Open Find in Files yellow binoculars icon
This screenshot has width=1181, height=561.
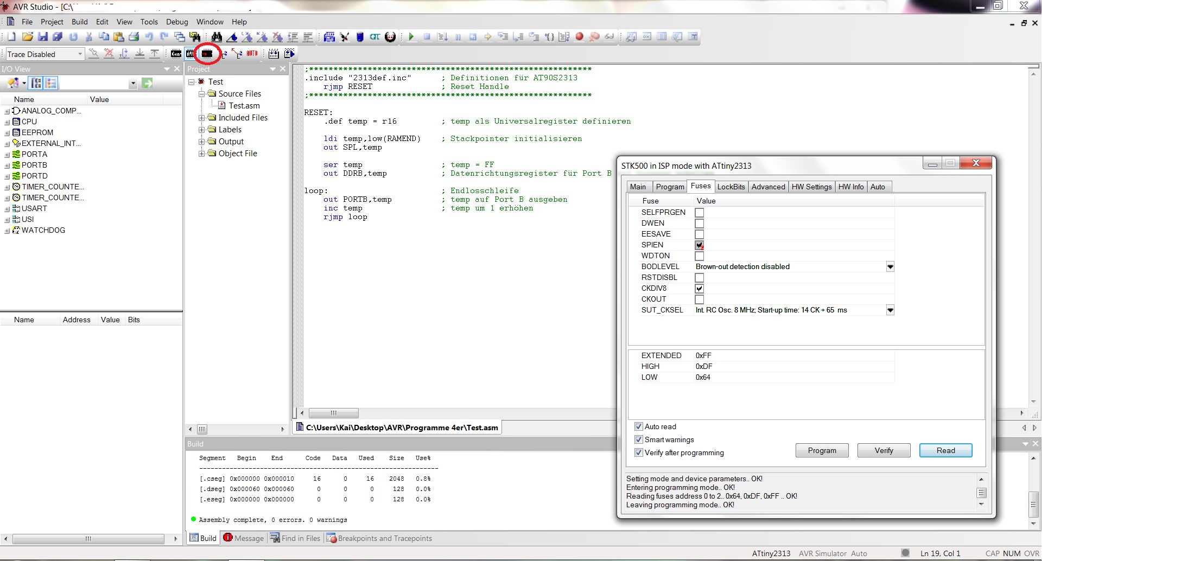[194, 36]
